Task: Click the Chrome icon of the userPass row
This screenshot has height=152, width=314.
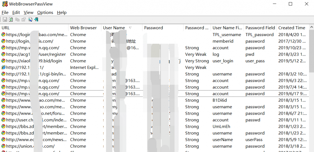Action: coord(3,140)
